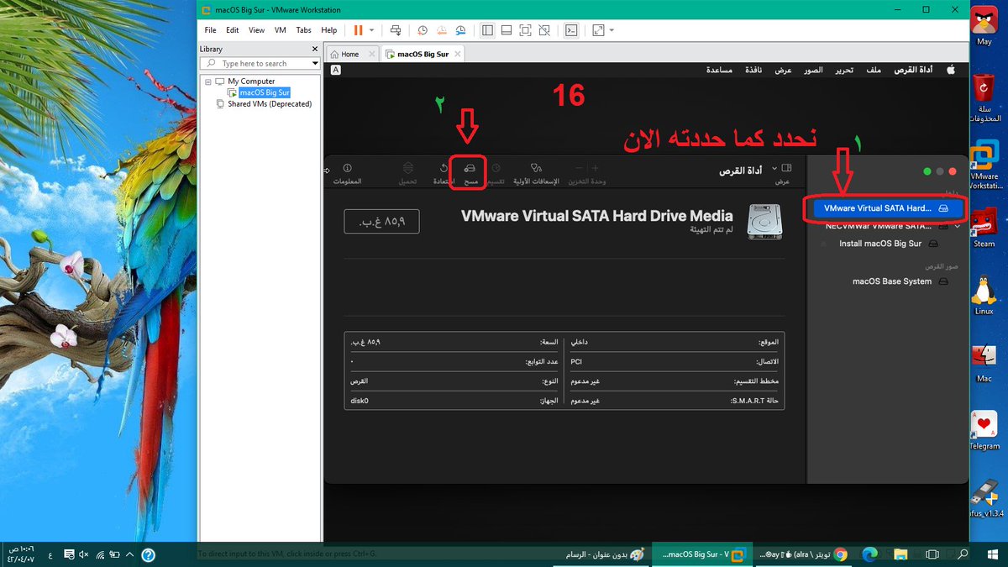The height and width of the screenshot is (567, 1008).
Task: Open the View (عرض) sidebar icon in Disk Utility
Action: pos(787,168)
